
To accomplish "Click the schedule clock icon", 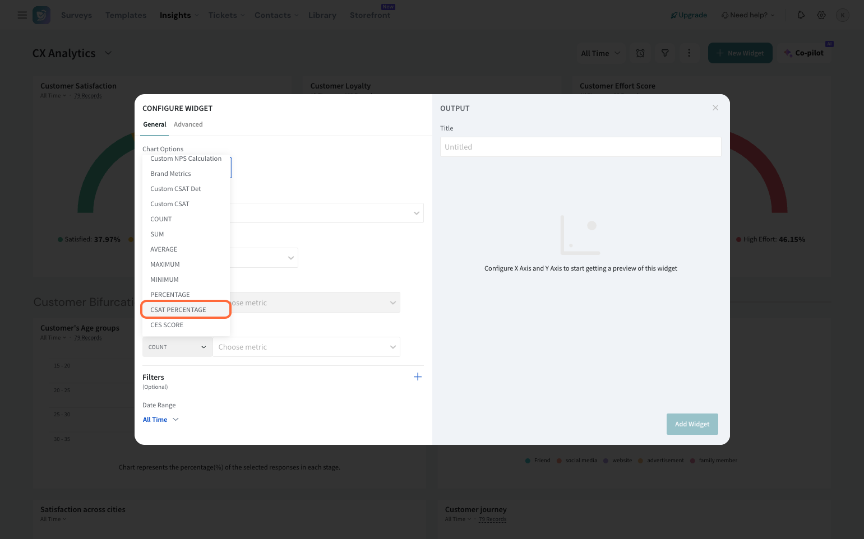I will (640, 53).
